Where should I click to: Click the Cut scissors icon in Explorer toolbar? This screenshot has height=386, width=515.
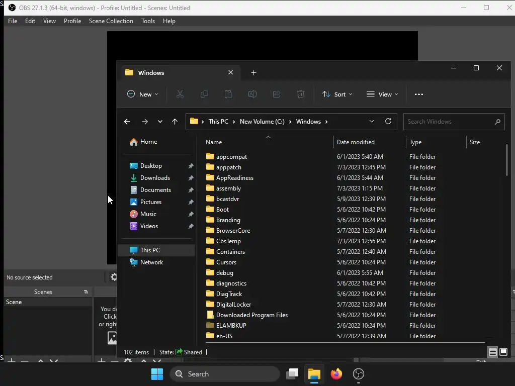pyautogui.click(x=180, y=94)
